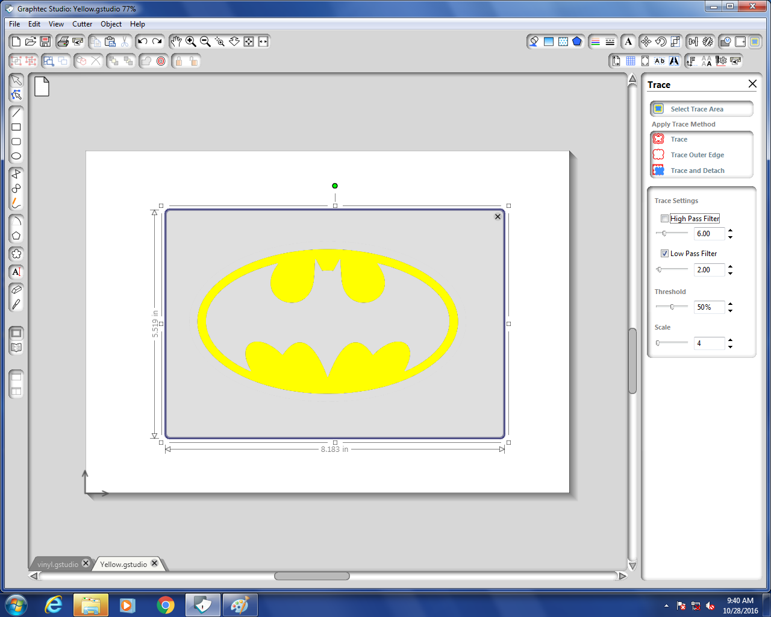The image size is (771, 617).
Task: Save the file with the floppy disk icon
Action: coord(45,42)
